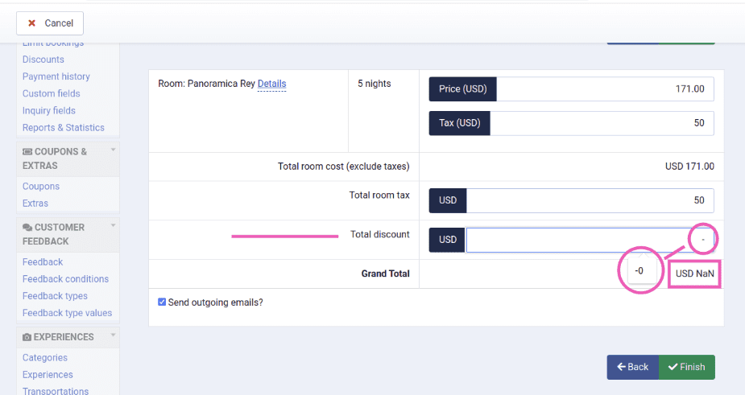Click the Coupons & Extras section icon
The width and height of the screenshot is (745, 395).
[x=27, y=151]
